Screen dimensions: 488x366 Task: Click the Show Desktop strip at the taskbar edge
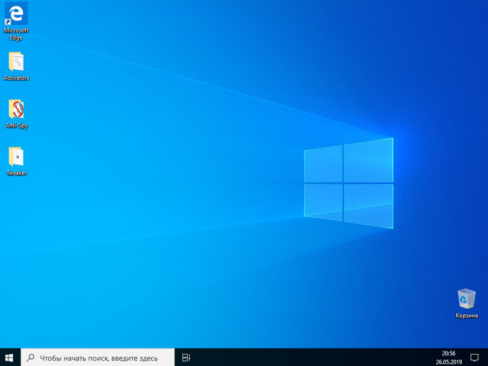(486, 357)
